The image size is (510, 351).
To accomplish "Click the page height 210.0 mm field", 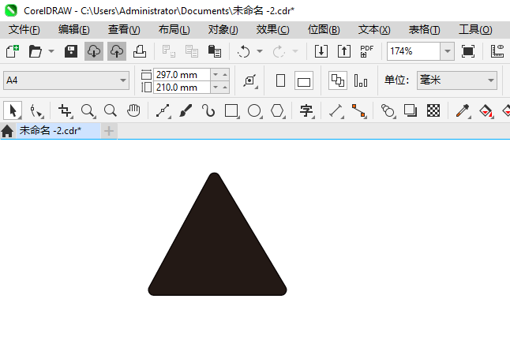I will pos(182,88).
